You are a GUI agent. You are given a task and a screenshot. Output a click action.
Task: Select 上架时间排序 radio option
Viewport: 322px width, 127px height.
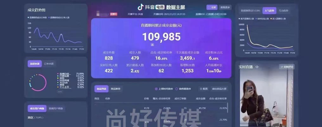[x=164, y=89]
